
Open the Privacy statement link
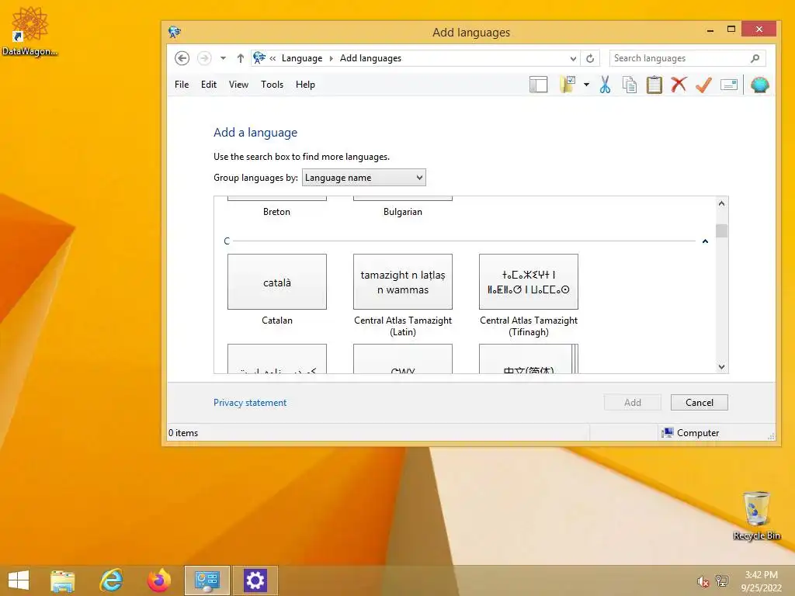[x=250, y=403]
